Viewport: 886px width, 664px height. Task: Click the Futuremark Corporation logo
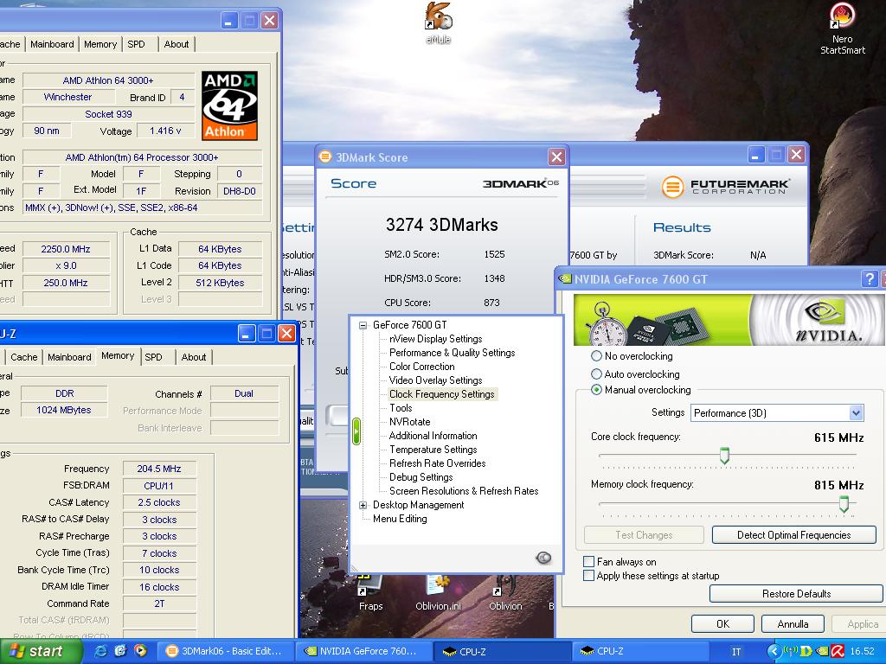725,187
